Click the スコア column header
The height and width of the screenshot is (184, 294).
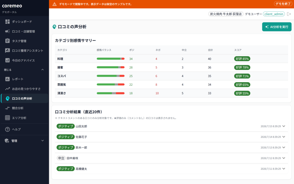[x=238, y=50]
